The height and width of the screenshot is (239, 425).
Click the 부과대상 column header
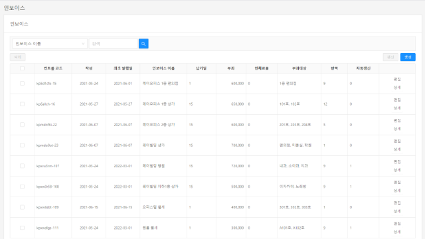(x=299, y=68)
